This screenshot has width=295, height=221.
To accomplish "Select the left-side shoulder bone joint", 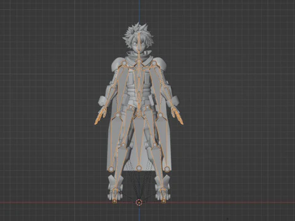I will click(124, 63).
